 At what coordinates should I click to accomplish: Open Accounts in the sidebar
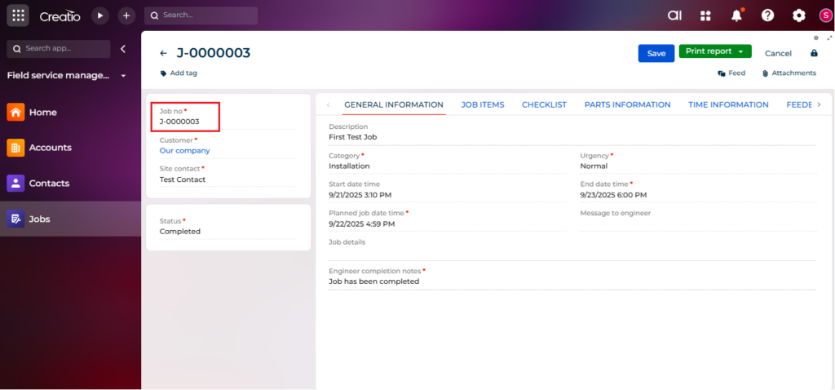50,148
